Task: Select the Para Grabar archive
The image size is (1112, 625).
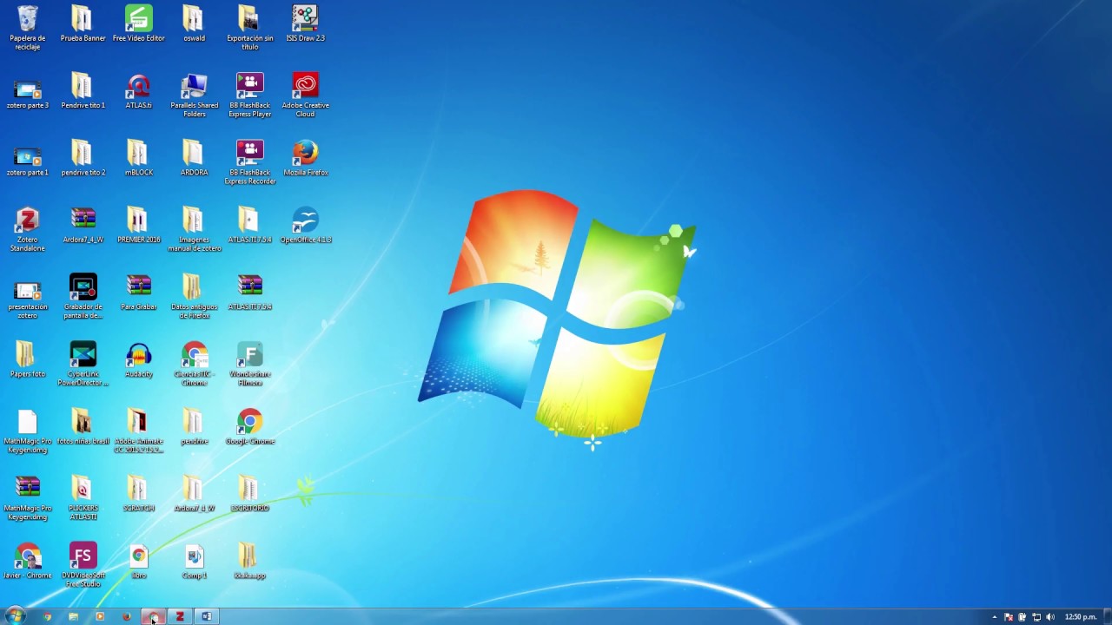Action: (x=138, y=293)
